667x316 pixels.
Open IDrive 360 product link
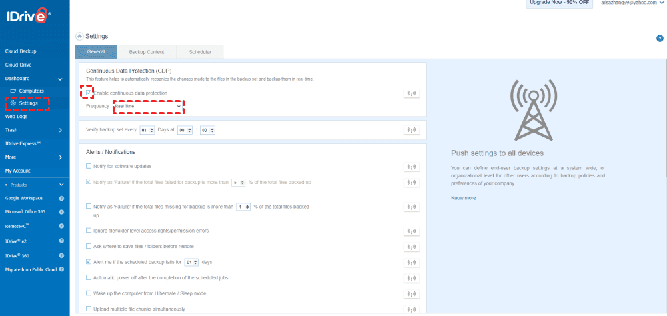(x=17, y=255)
